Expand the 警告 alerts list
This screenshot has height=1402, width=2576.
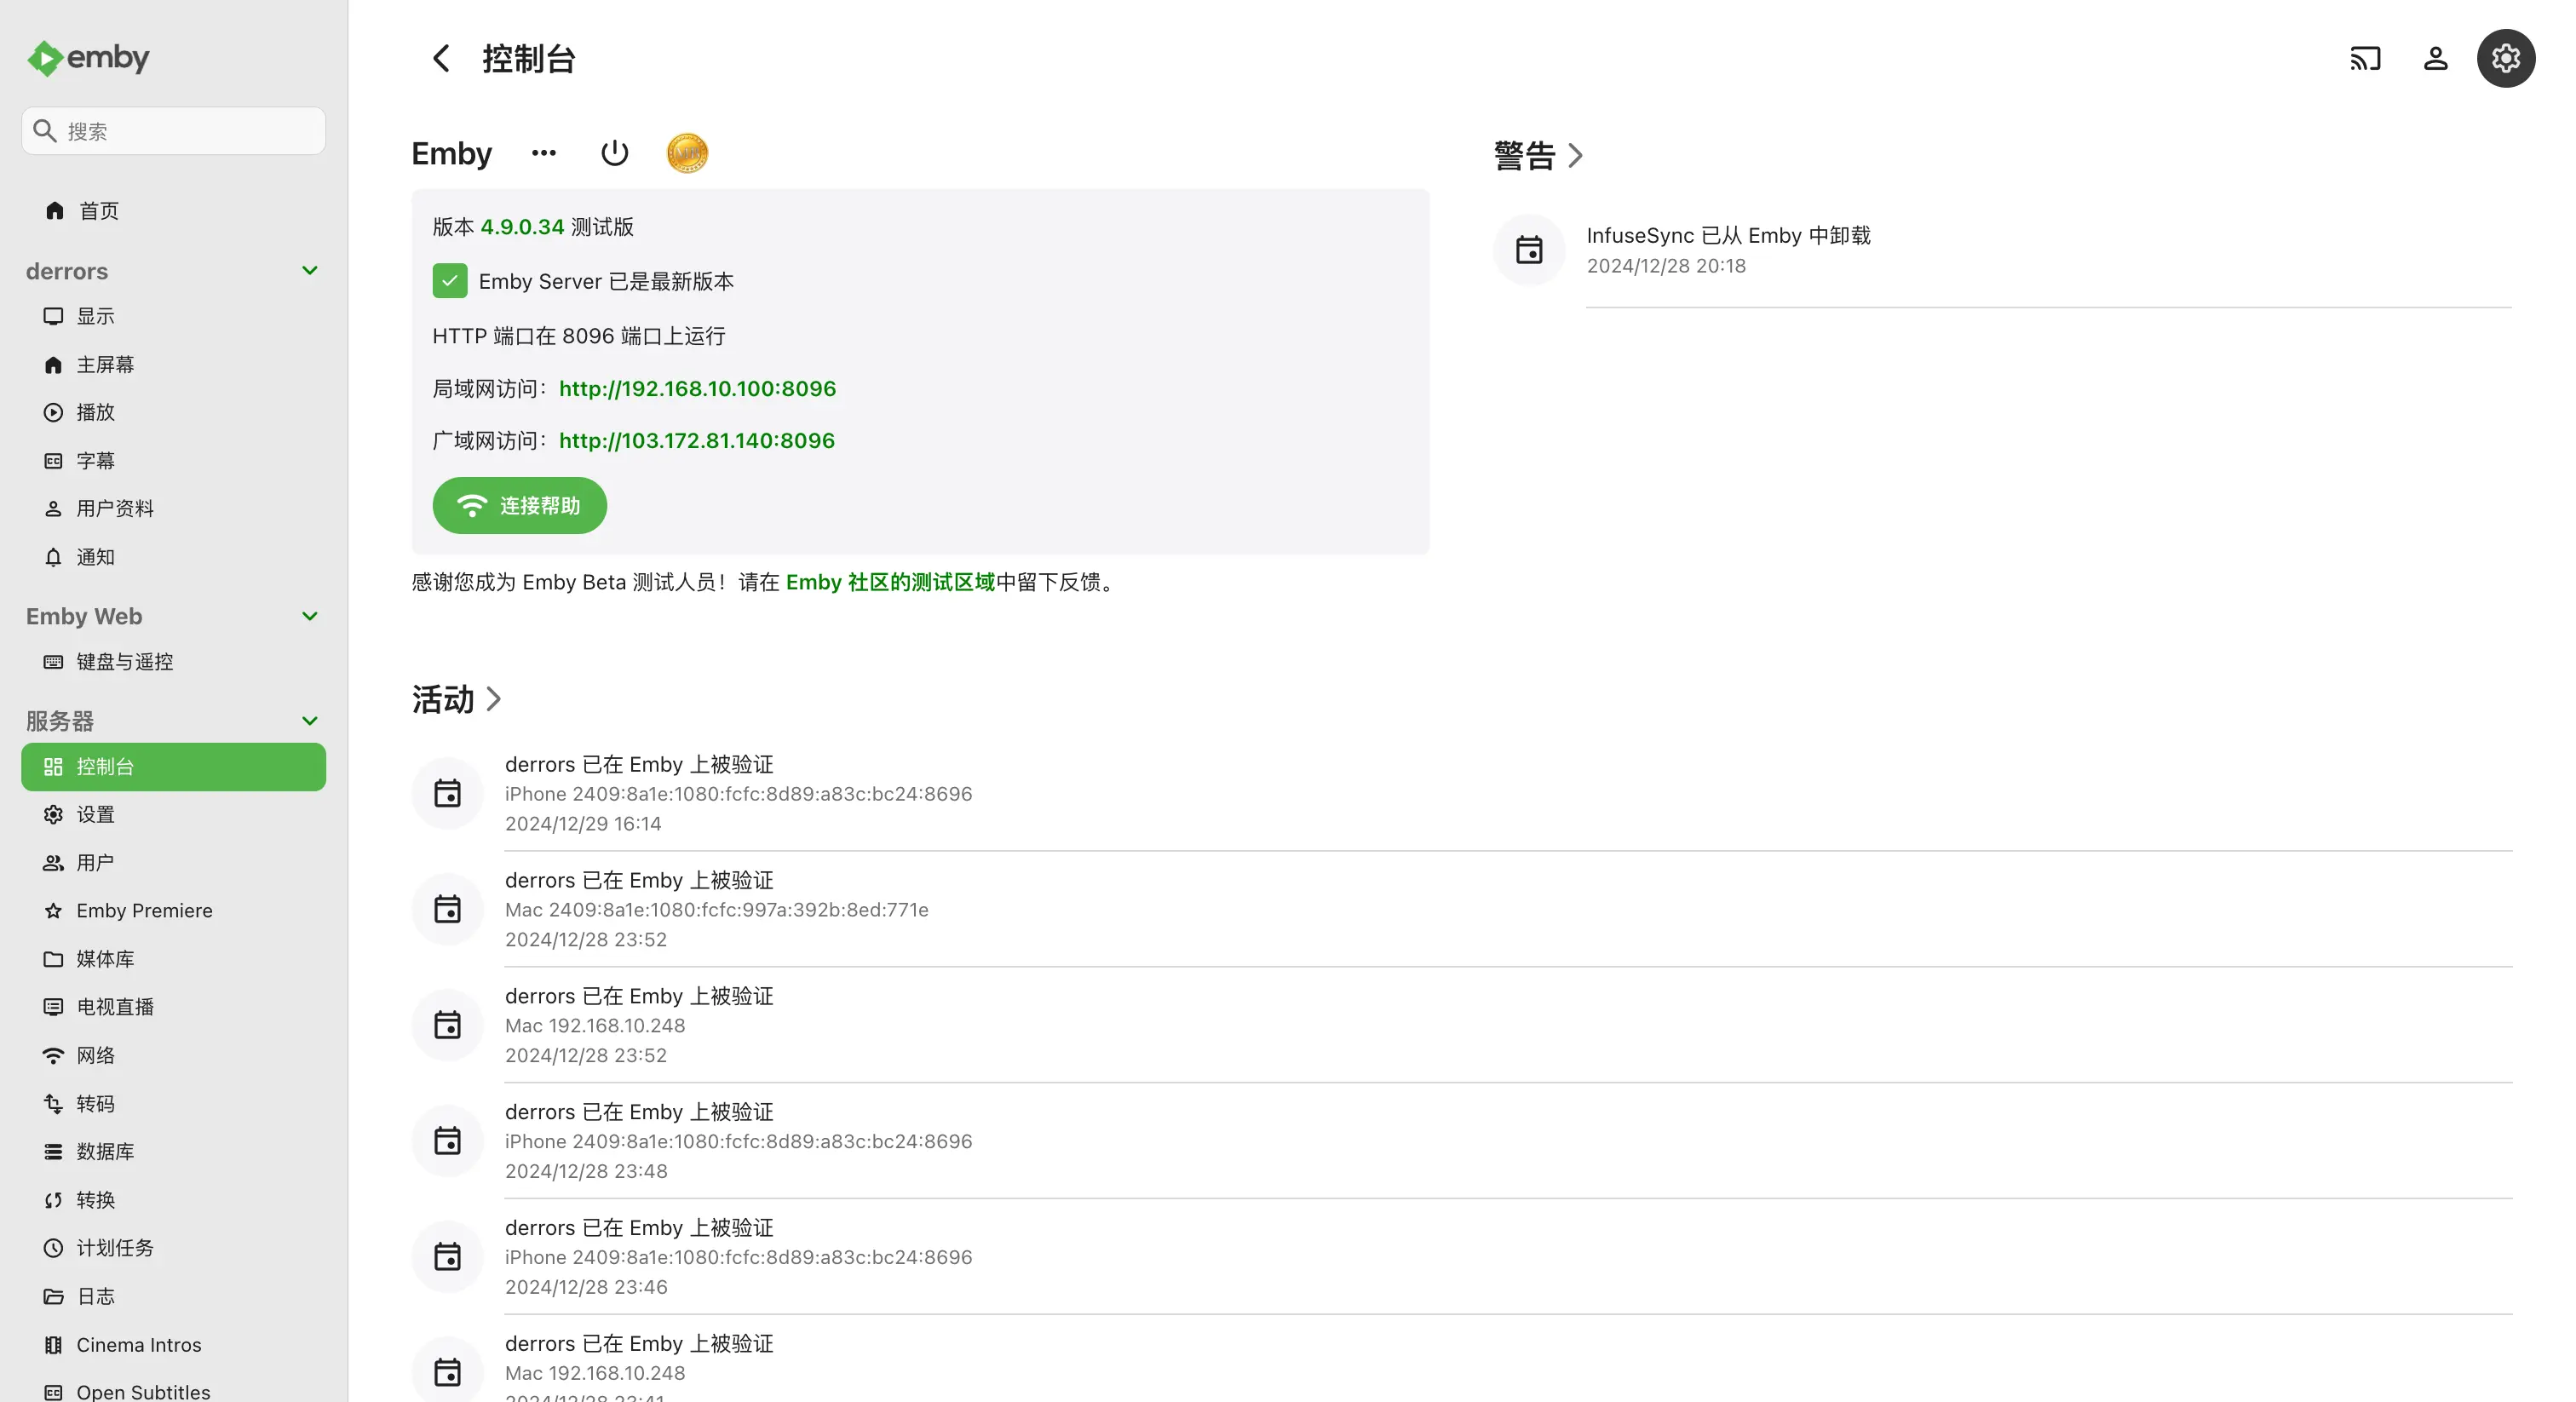[x=1539, y=156]
